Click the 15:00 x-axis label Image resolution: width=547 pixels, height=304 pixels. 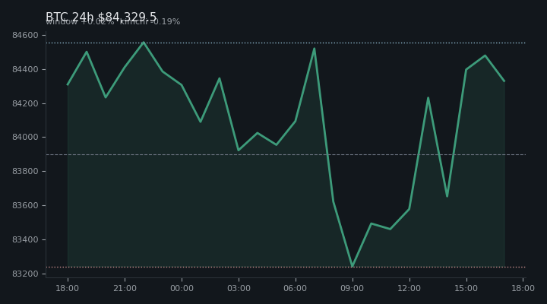466,288
